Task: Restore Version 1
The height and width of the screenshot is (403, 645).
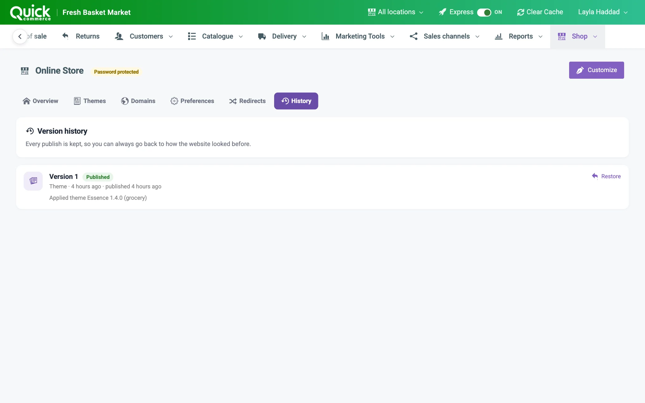Action: tap(606, 176)
